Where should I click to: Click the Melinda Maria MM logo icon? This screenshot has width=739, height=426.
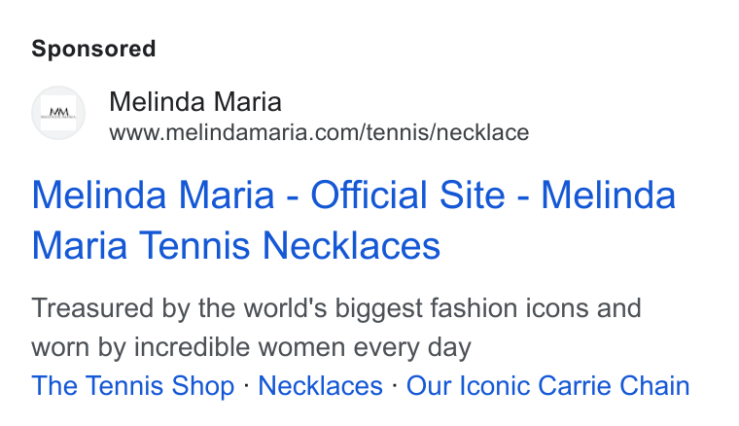tap(58, 113)
